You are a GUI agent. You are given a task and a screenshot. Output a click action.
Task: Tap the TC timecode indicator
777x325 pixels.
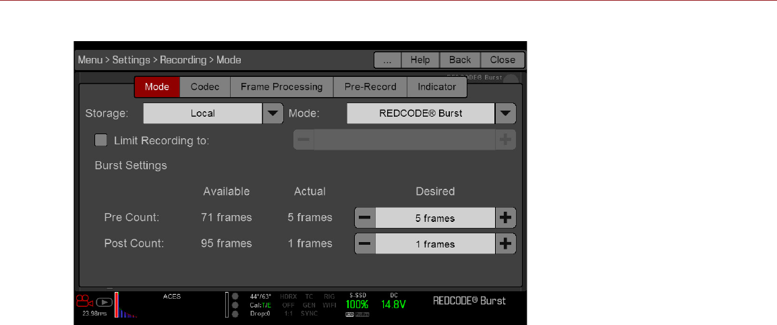[309, 296]
